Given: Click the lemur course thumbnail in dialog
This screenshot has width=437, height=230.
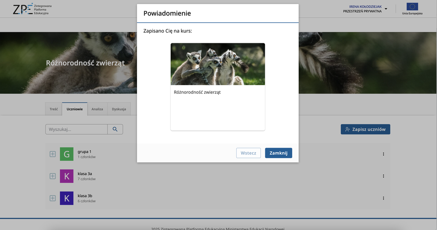Looking at the screenshot, I should [x=218, y=64].
